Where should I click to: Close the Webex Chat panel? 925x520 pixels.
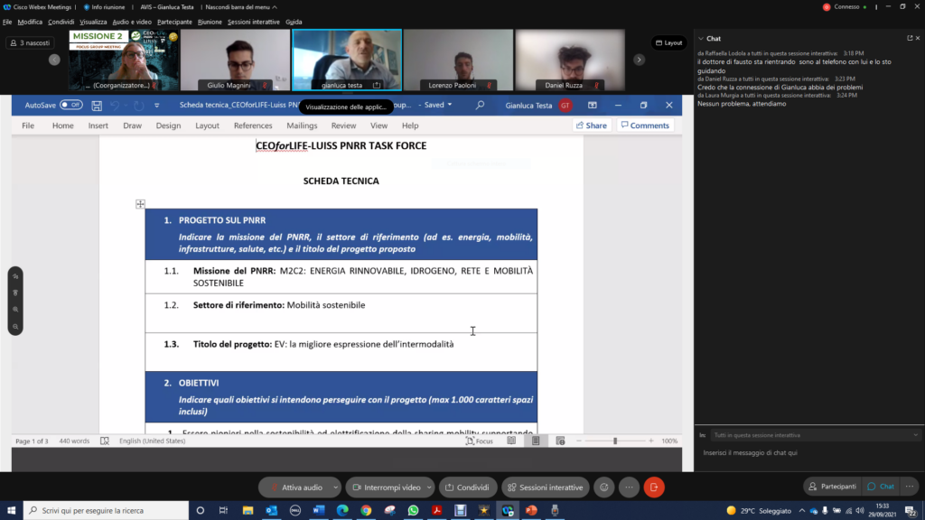tap(918, 38)
